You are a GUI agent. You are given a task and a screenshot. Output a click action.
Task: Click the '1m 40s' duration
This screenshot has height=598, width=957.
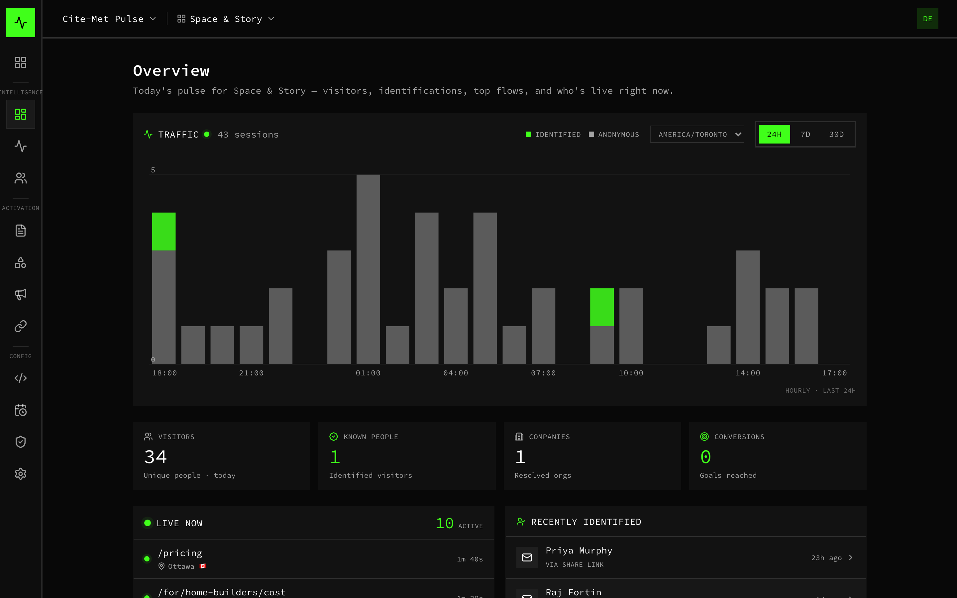pyautogui.click(x=470, y=559)
